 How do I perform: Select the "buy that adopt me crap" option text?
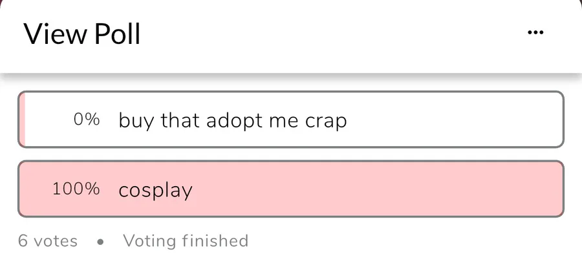(232, 120)
